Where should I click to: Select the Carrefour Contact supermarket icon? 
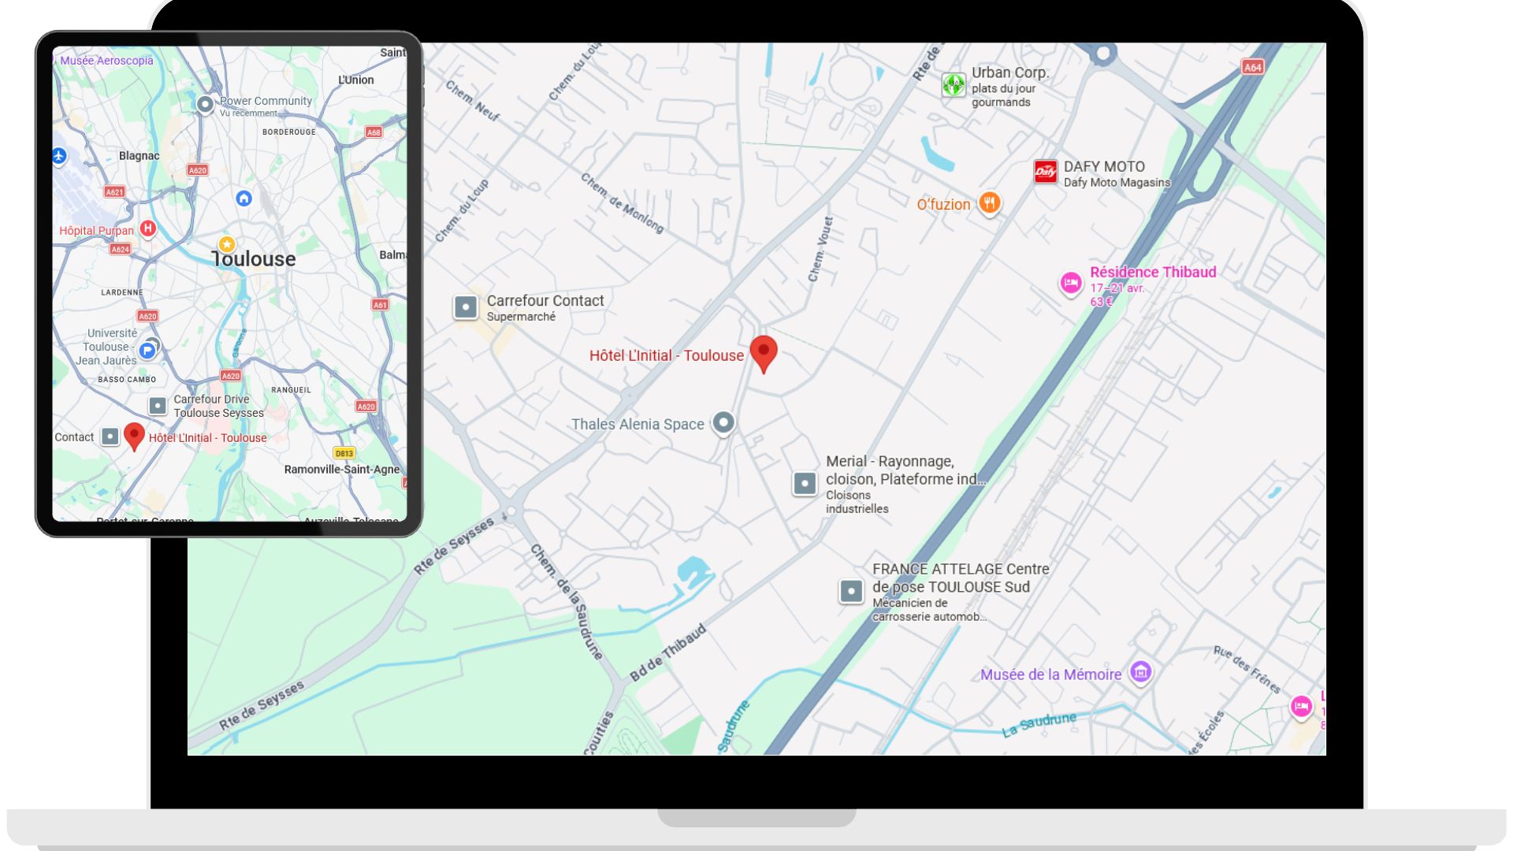click(x=466, y=307)
